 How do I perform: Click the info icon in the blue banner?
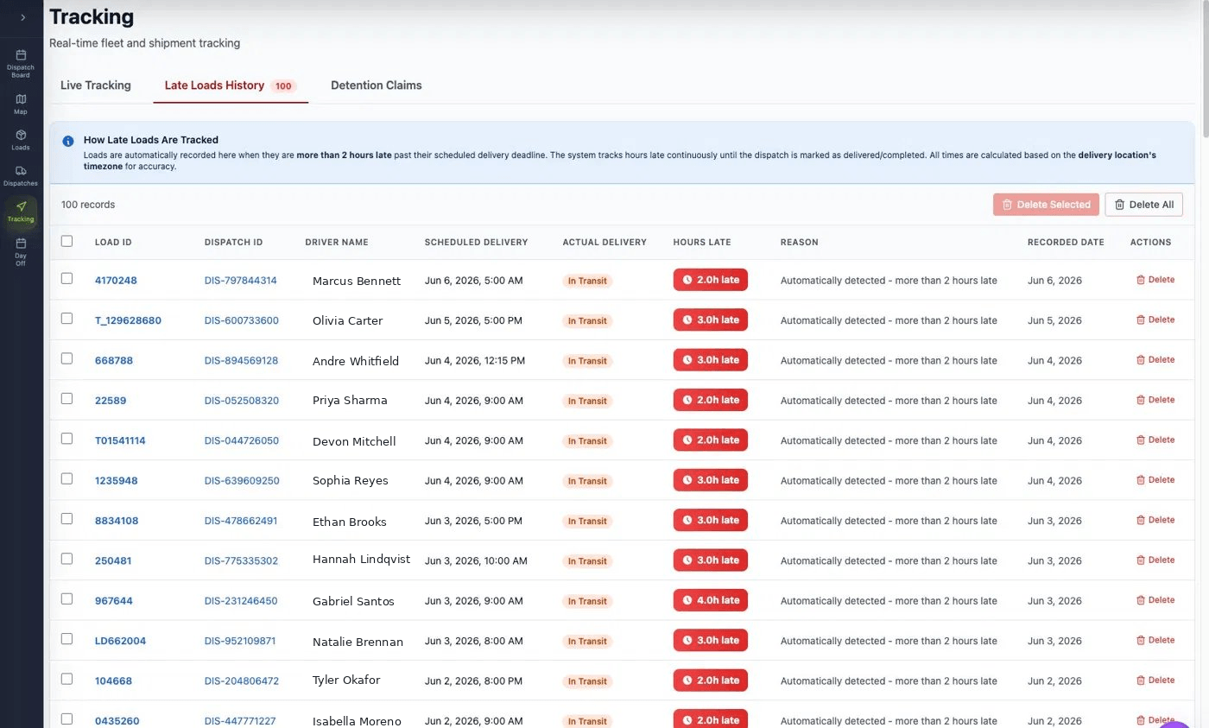tap(68, 141)
